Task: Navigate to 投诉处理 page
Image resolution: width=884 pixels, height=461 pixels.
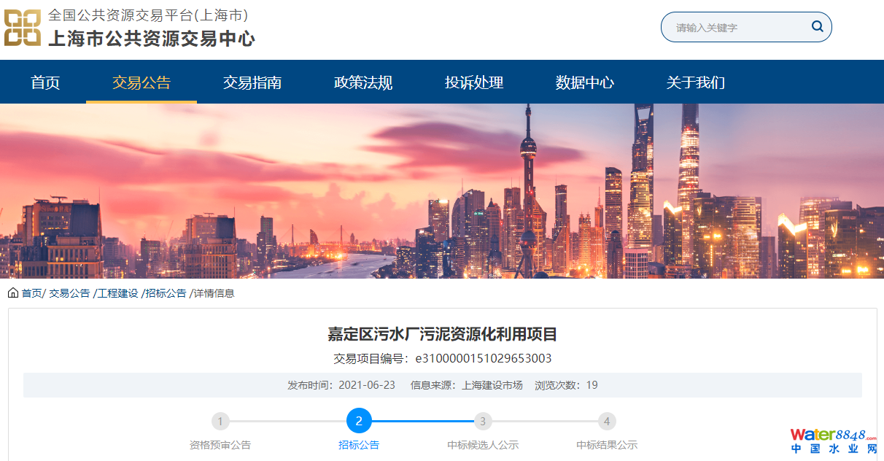Action: [474, 82]
